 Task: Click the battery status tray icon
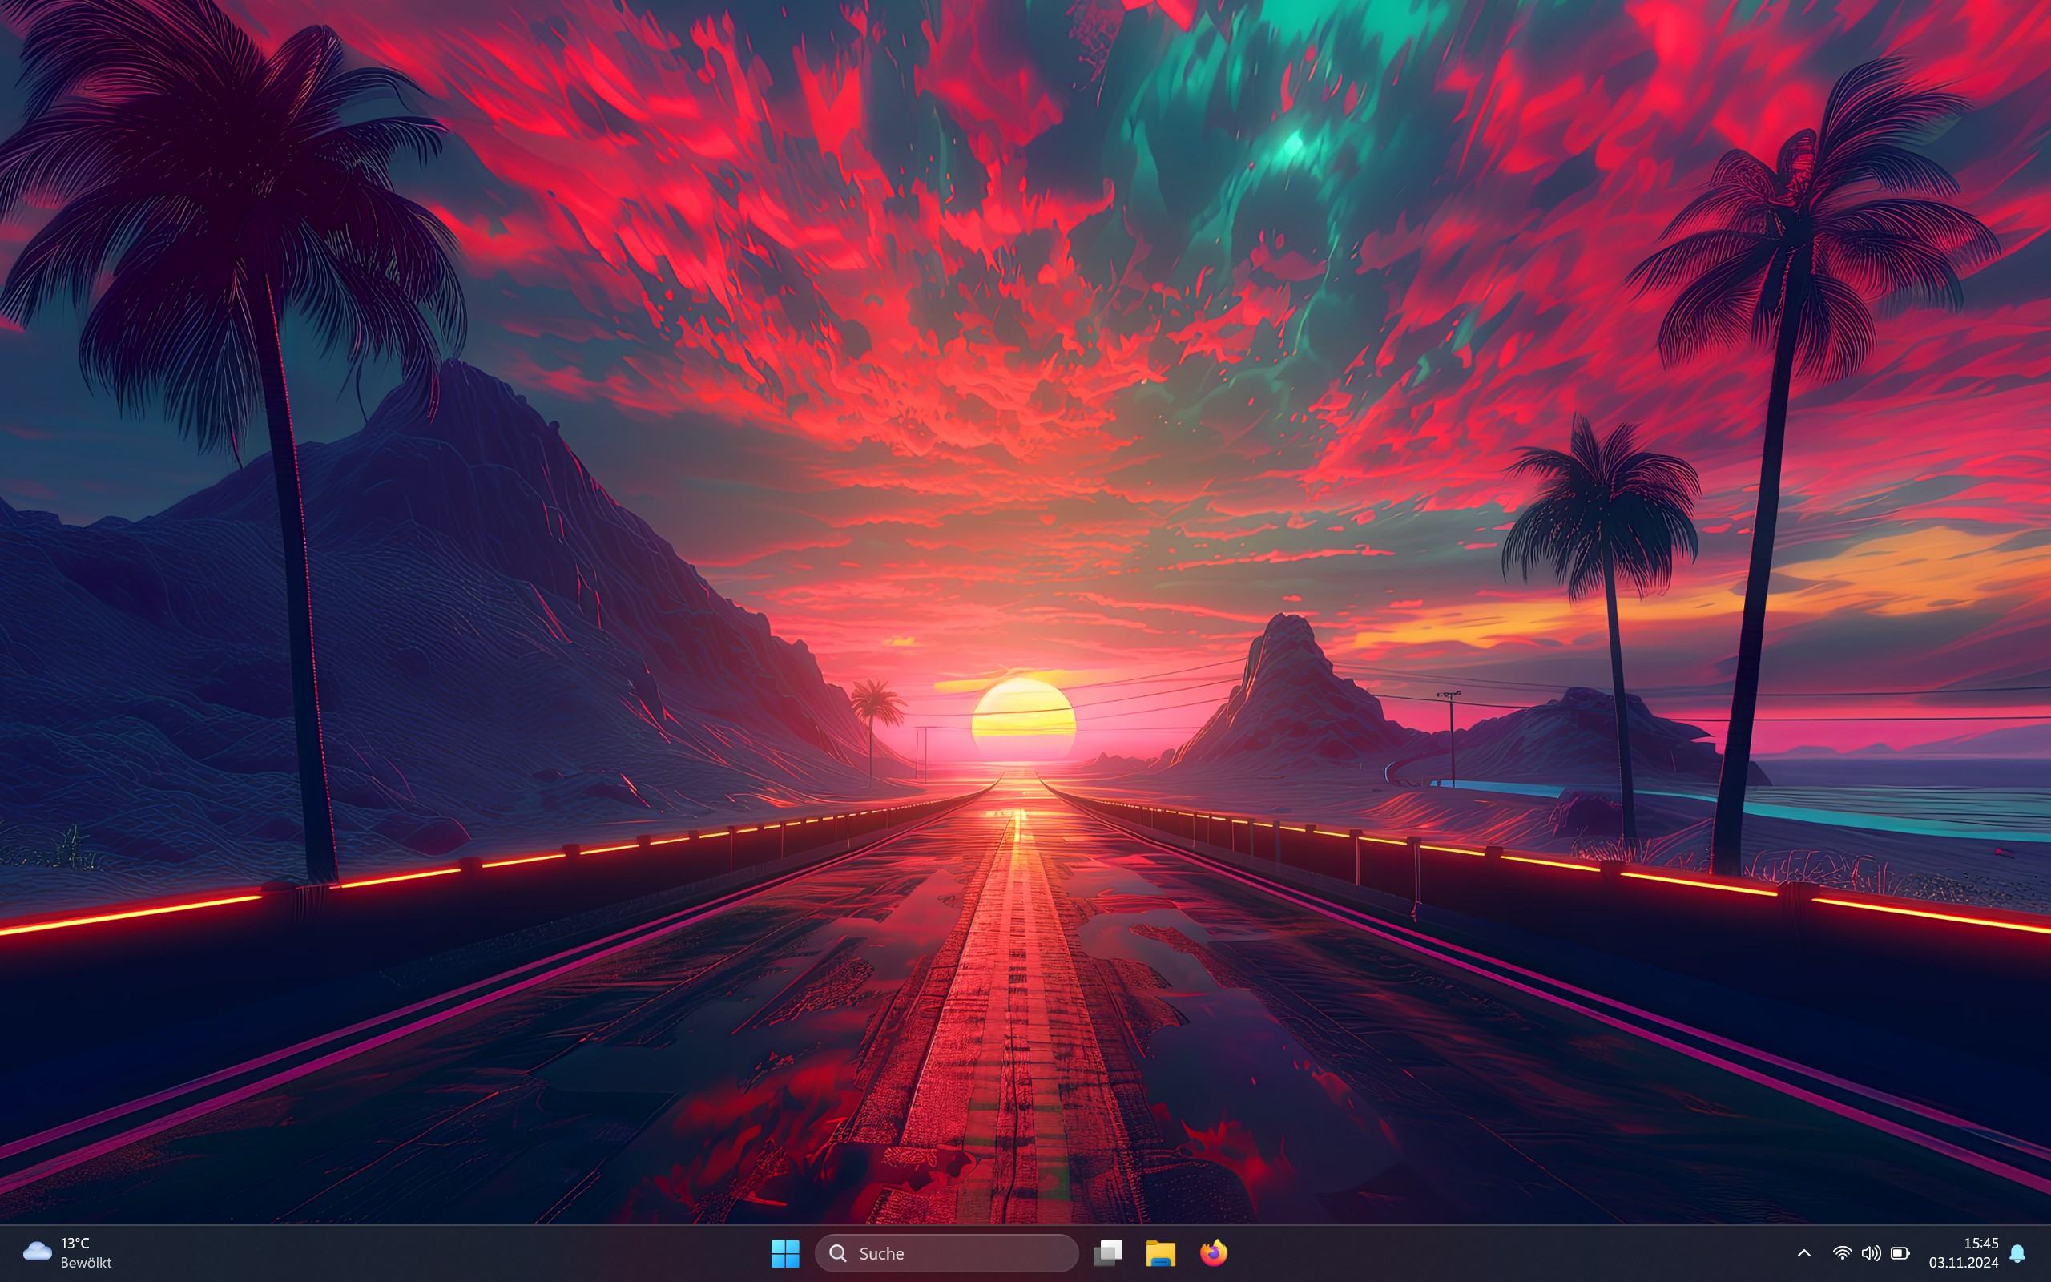click(x=1900, y=1252)
